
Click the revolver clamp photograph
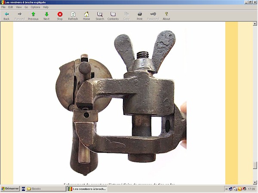coord(121,103)
